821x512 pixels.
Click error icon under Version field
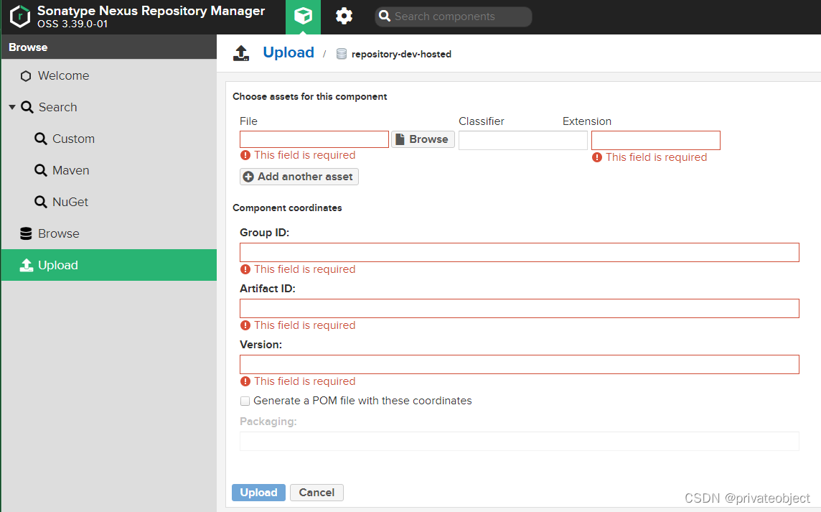(x=245, y=381)
